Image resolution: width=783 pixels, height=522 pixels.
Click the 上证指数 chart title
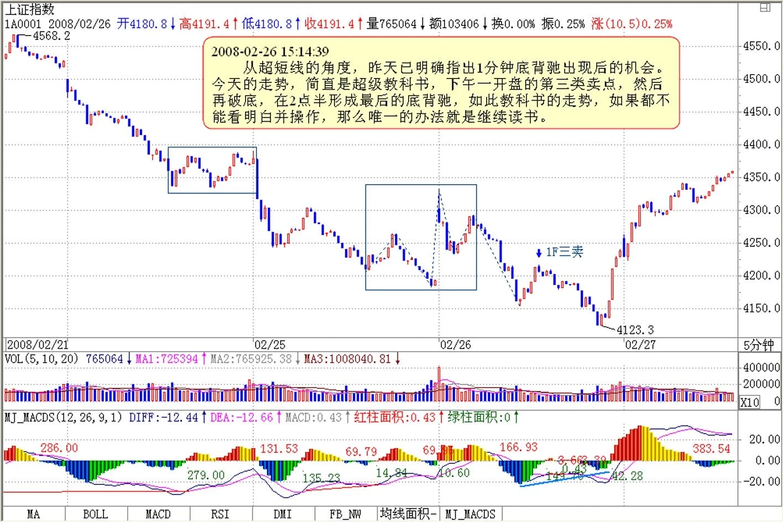point(30,9)
